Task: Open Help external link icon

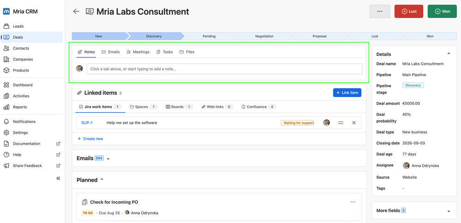Action: coord(58,154)
